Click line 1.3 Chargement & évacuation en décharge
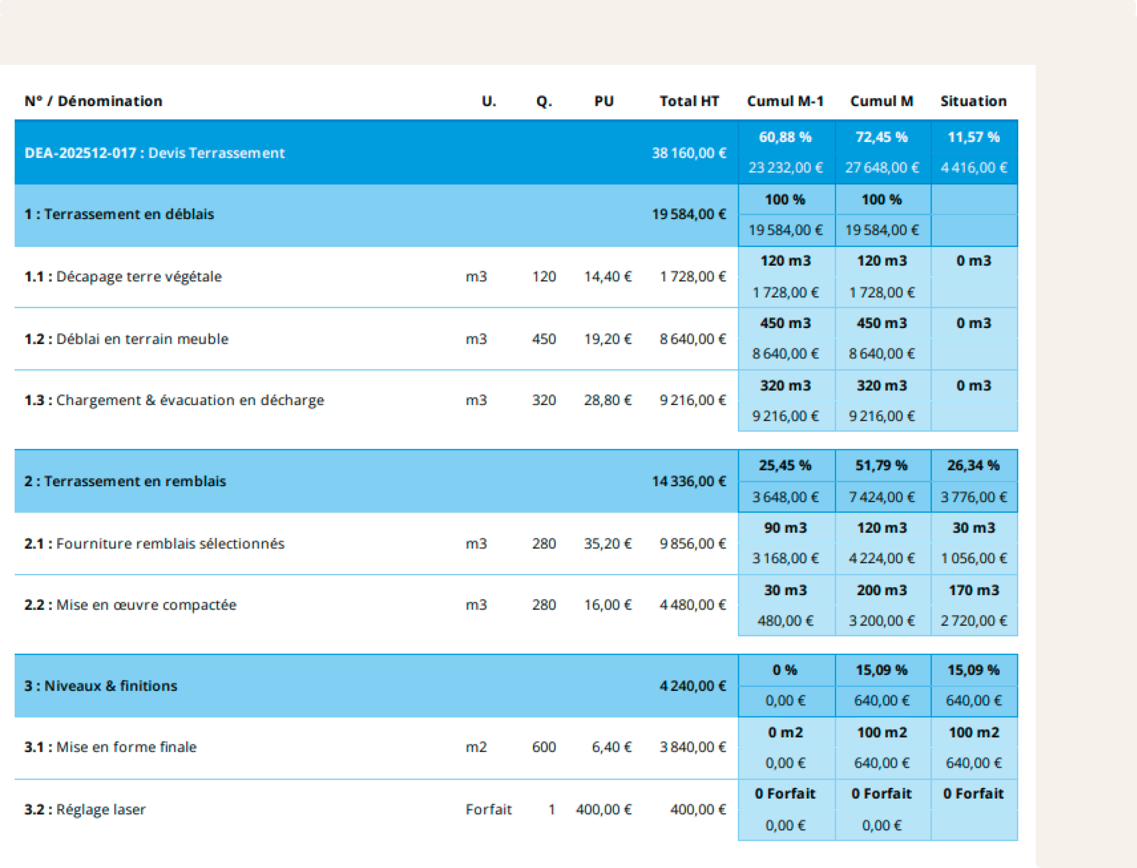This screenshot has height=868, width=1137. (x=174, y=401)
